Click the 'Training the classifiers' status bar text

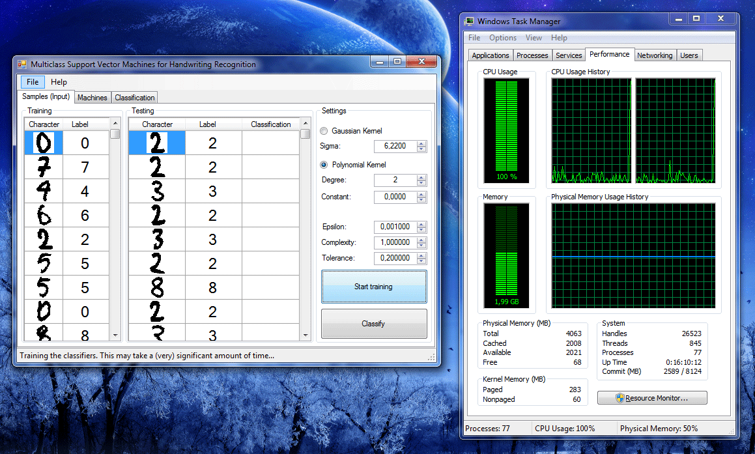click(147, 356)
